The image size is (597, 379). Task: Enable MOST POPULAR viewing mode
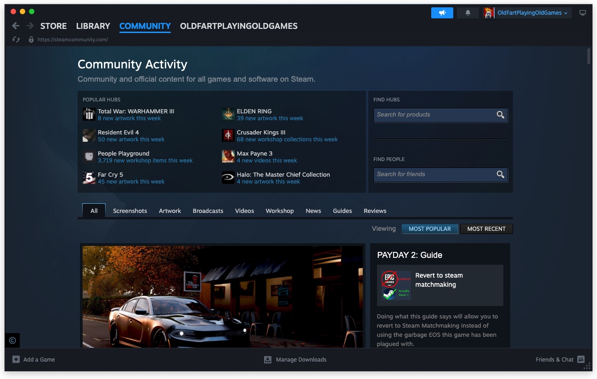pos(430,229)
